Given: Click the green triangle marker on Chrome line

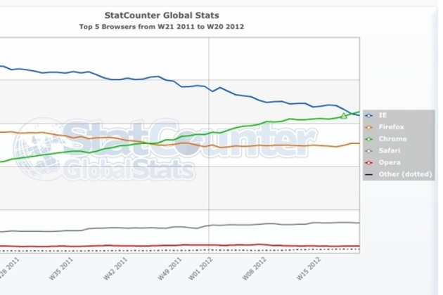Looking at the screenshot, I should point(344,115).
